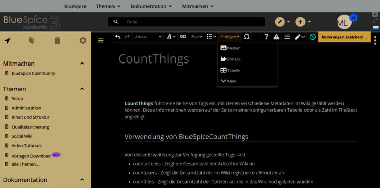The image size is (380, 188).
Task: Collapse the Themen sidebar section
Action: tap(82, 89)
